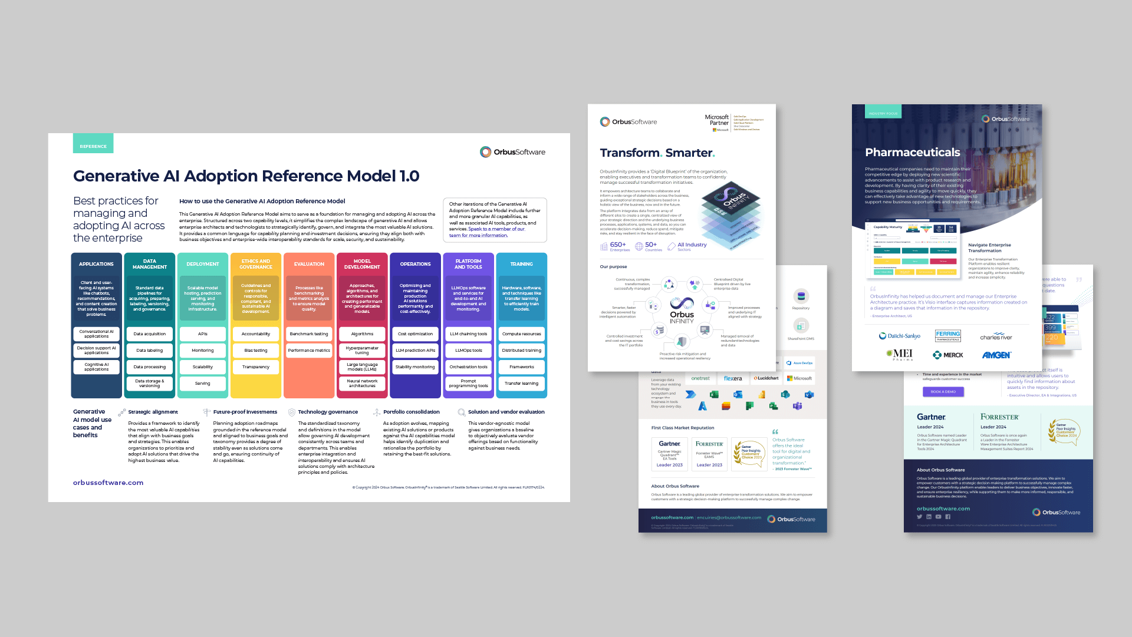Screen dimensions: 1132x637
Task: Click the Daiichi-Sankyo logo
Action: pyautogui.click(x=900, y=336)
